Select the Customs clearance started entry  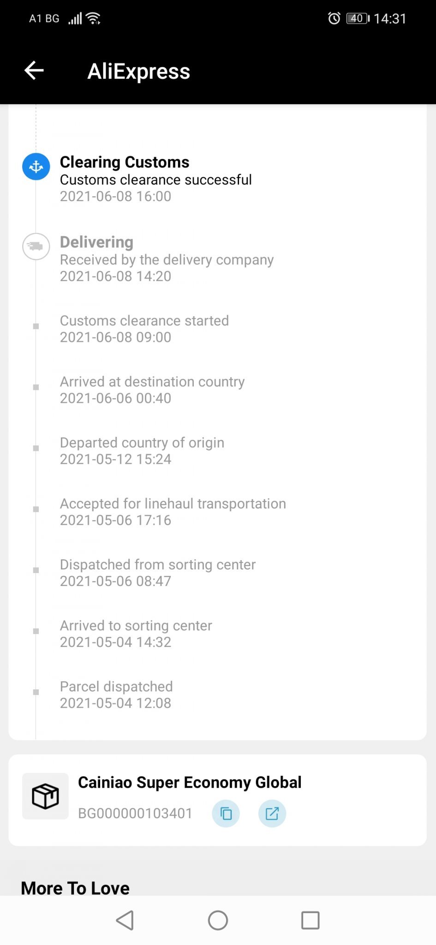pos(144,329)
